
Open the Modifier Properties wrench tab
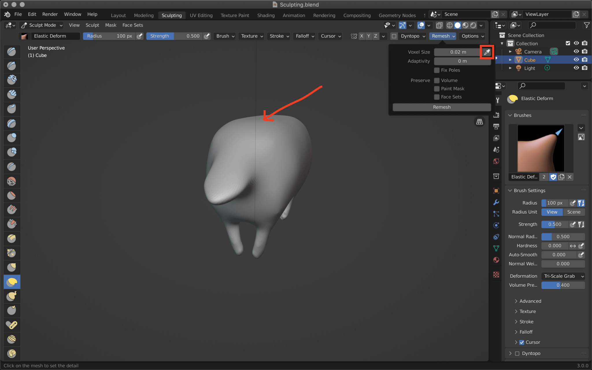(x=496, y=202)
